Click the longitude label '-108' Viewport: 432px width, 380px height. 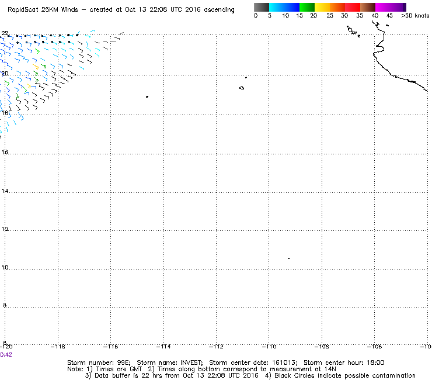322,346
